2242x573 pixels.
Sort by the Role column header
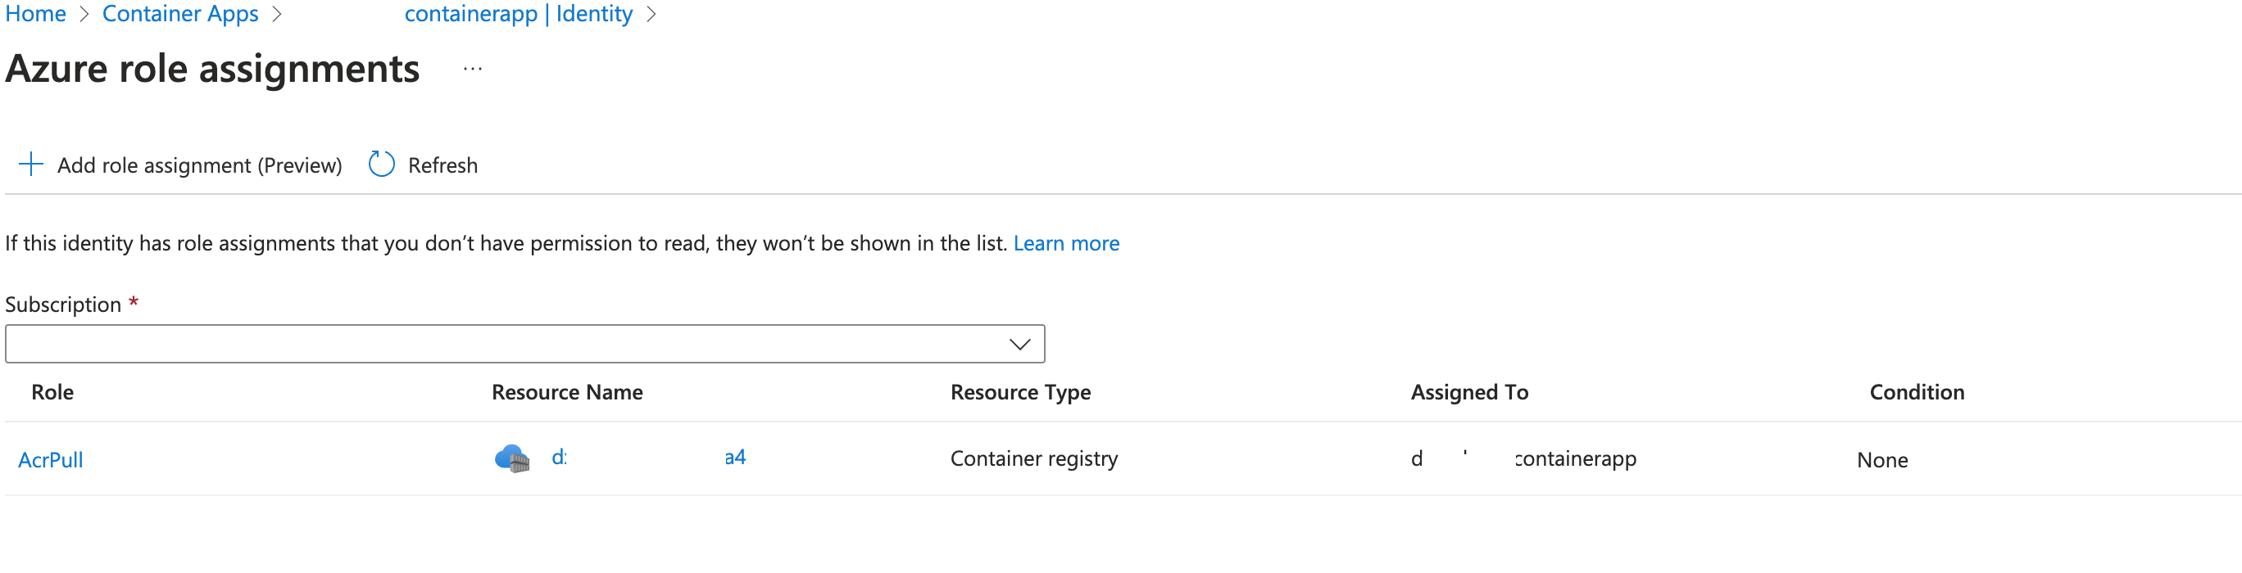52,392
